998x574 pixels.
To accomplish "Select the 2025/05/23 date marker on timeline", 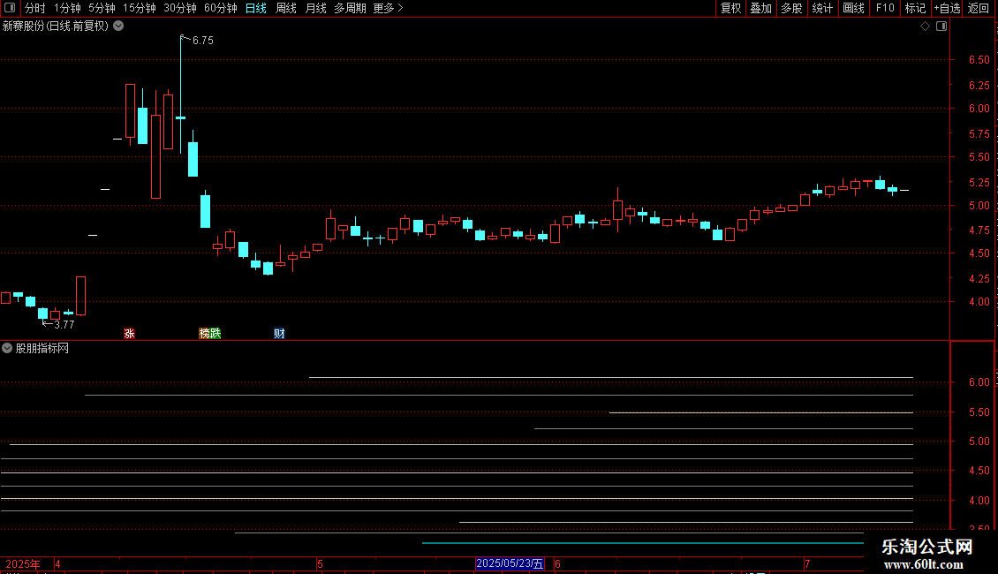I will (x=510, y=563).
